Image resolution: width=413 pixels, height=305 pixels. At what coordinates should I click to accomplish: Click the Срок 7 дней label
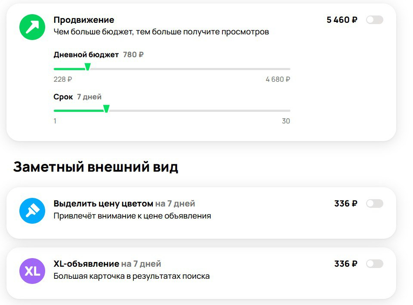tap(77, 97)
